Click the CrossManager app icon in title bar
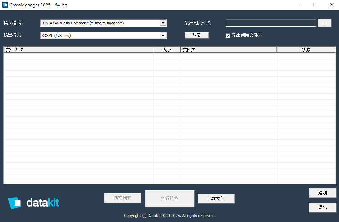This screenshot has height=222, width=339. [x=5, y=5]
